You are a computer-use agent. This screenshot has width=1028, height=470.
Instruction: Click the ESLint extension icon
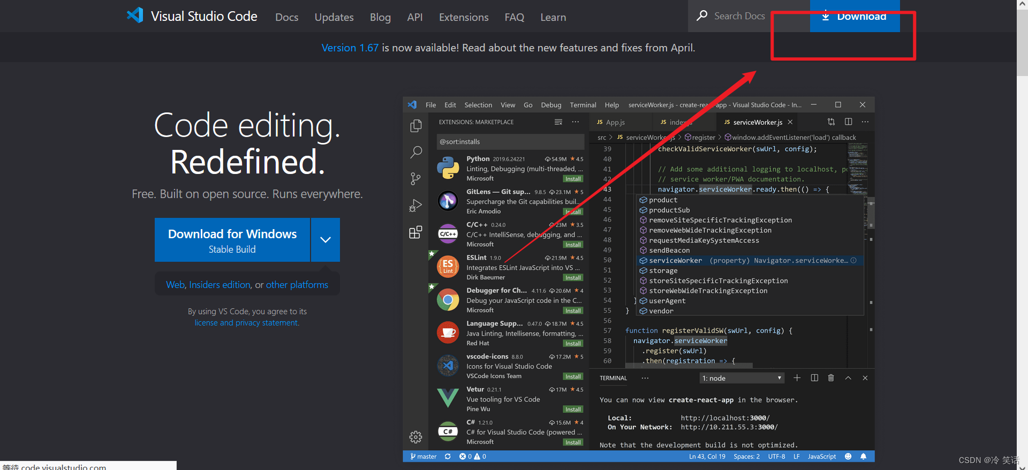448,267
